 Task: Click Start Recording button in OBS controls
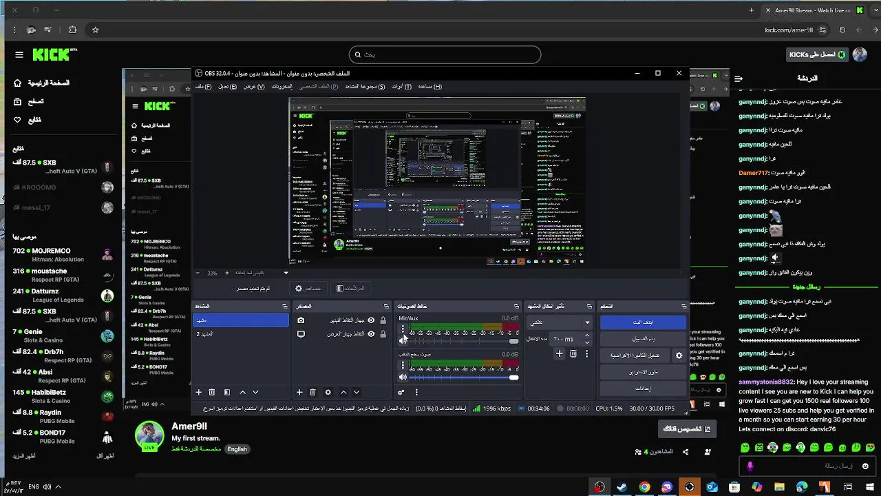point(643,339)
